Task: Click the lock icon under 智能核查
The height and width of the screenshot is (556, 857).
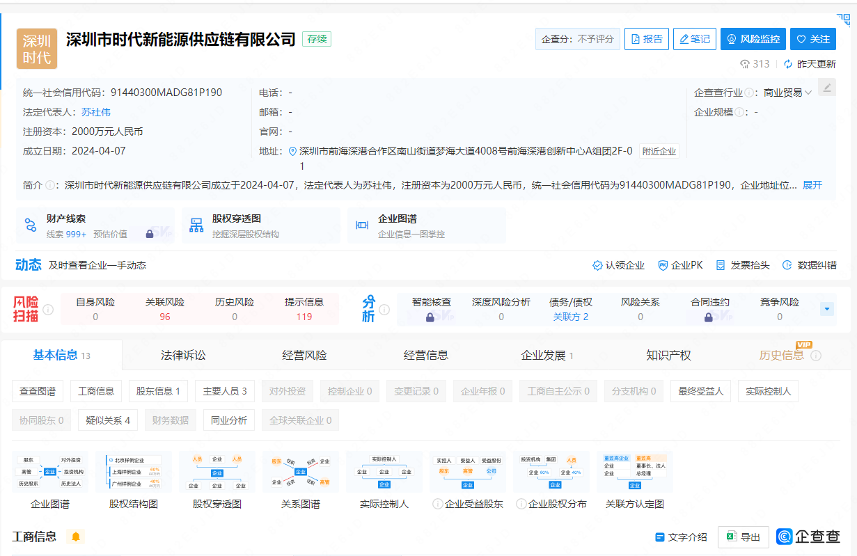Action: tap(430, 317)
